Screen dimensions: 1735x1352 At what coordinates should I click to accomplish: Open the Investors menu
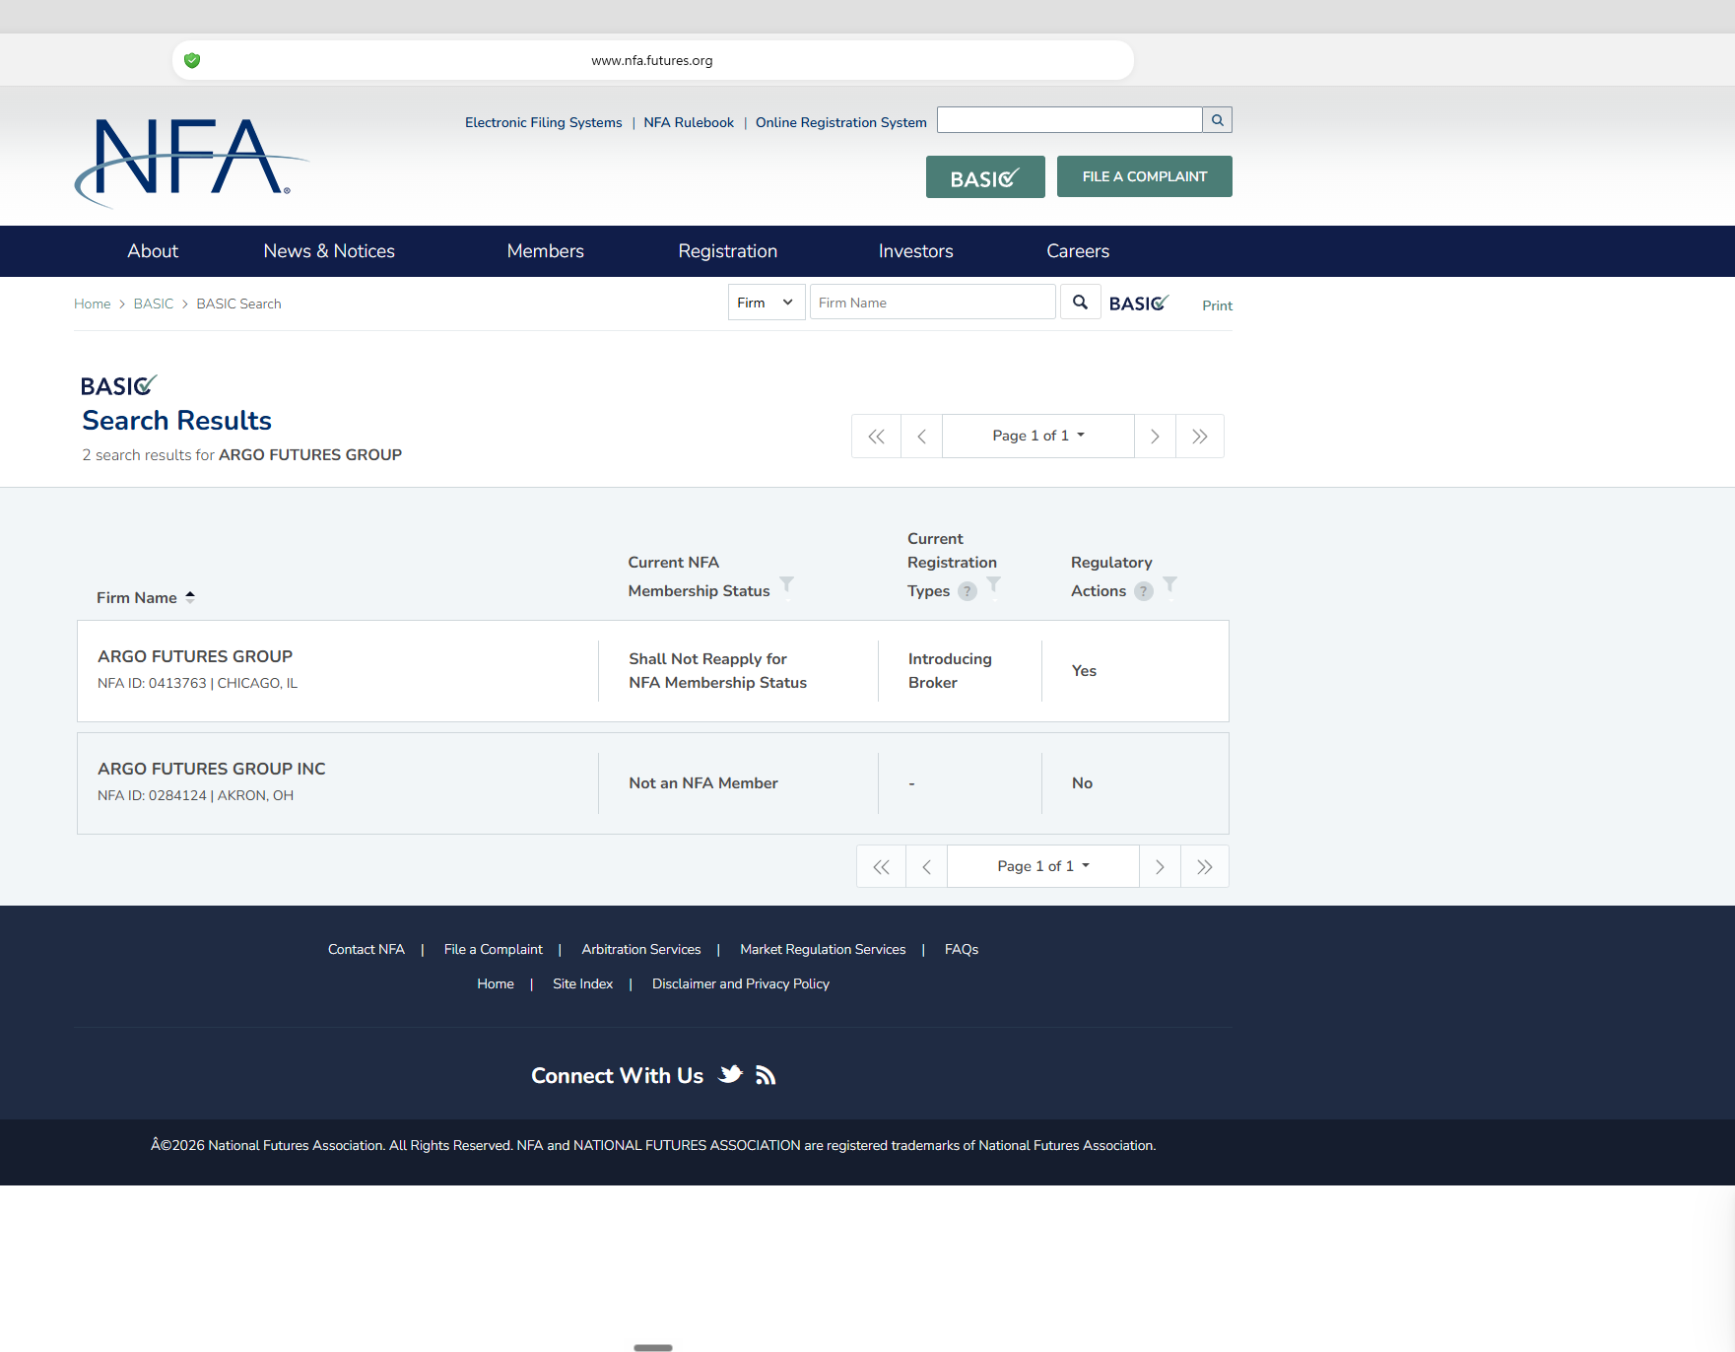coord(915,251)
